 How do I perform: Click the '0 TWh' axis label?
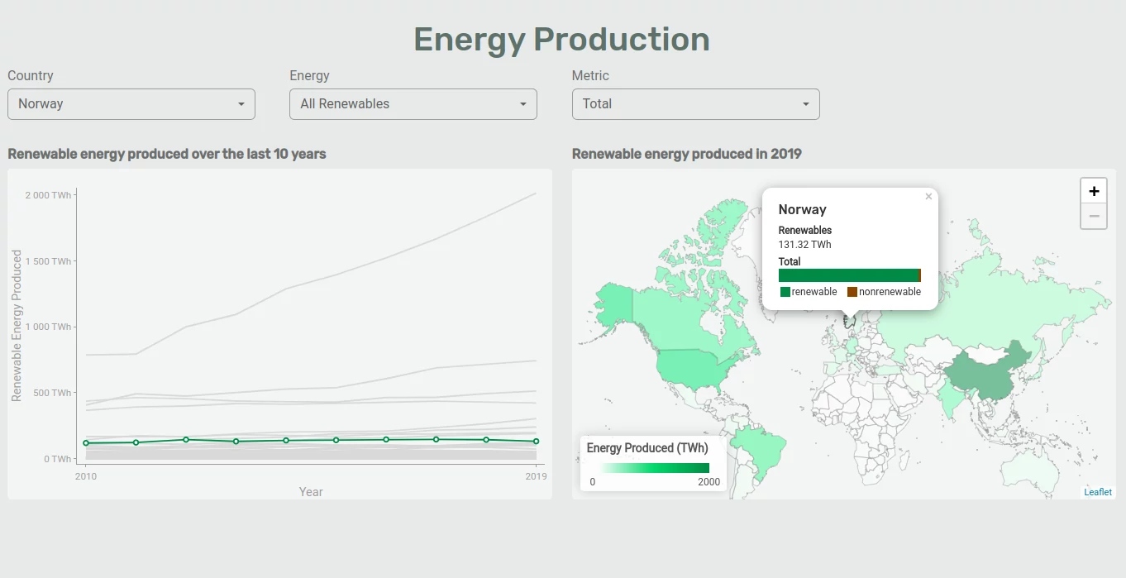(57, 459)
